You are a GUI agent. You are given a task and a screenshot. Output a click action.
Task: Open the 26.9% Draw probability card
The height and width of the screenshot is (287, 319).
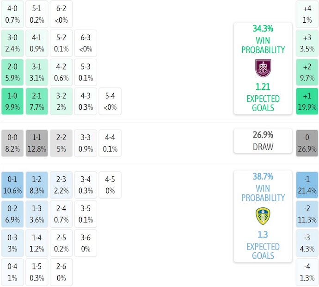coord(263,141)
